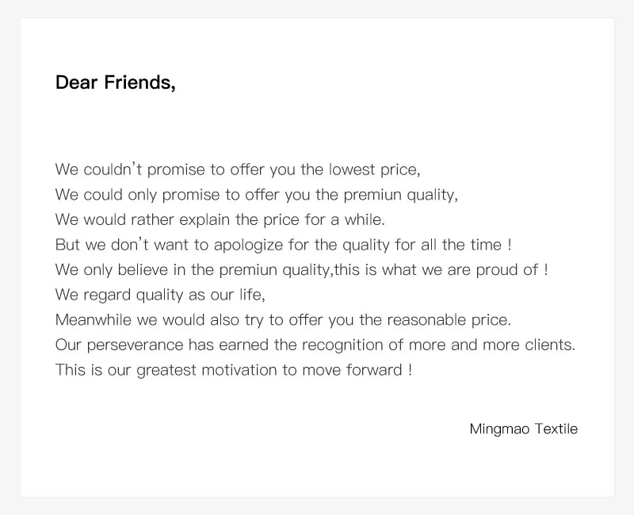The width and height of the screenshot is (634, 515).
Task: Click the line 'We would rather explain'
Action: [x=220, y=219]
